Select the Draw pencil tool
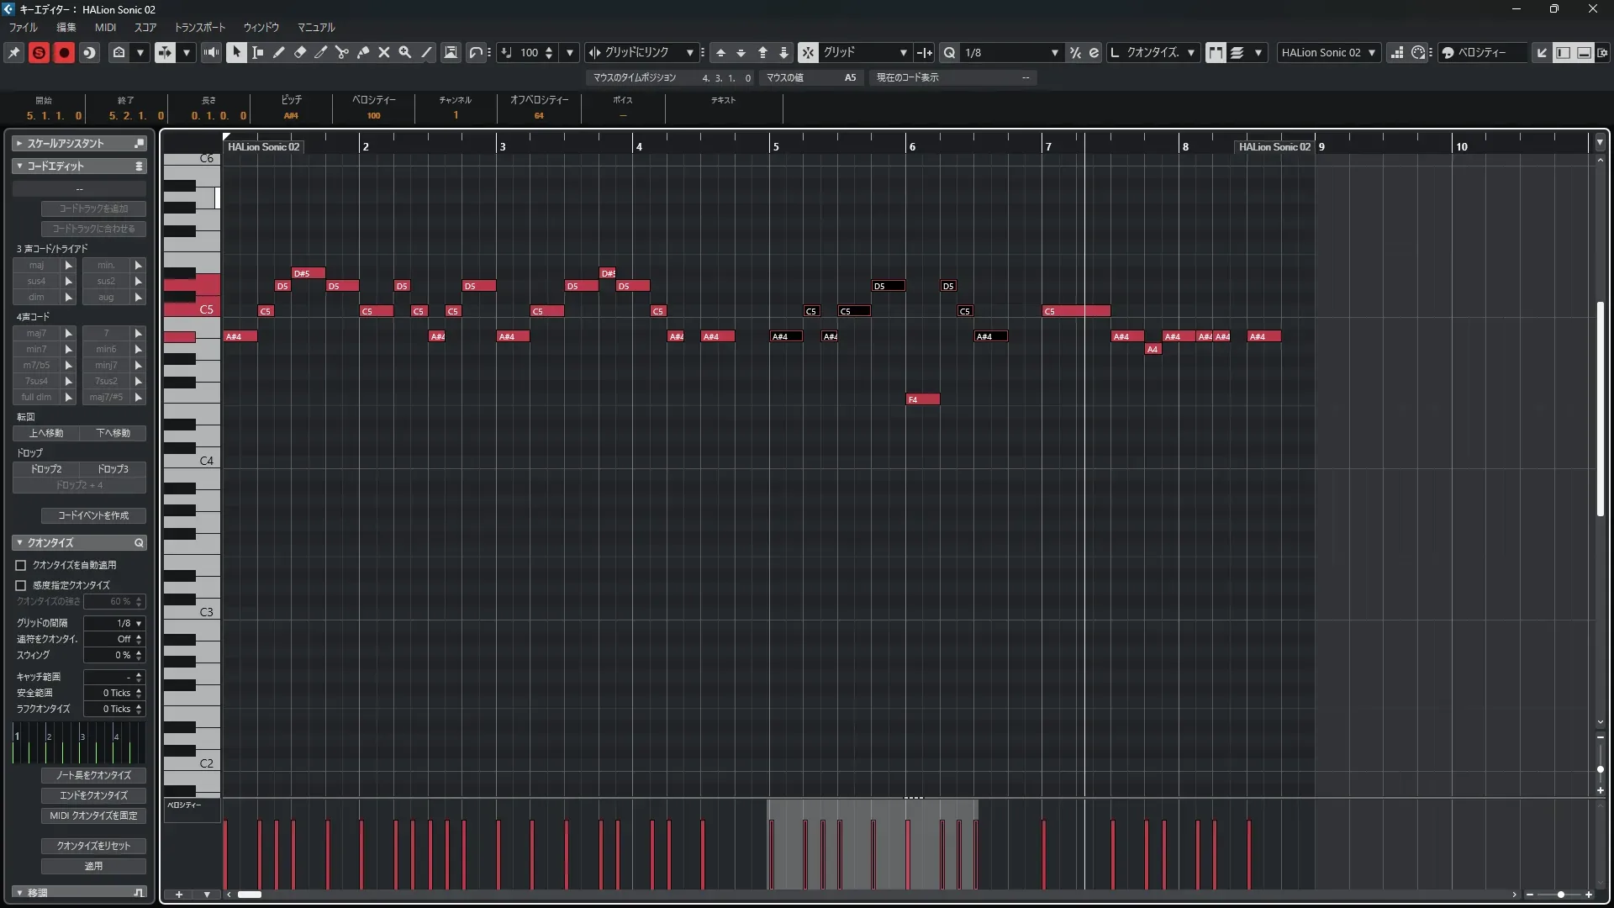Screen dimensions: 1614x908 pos(279,52)
